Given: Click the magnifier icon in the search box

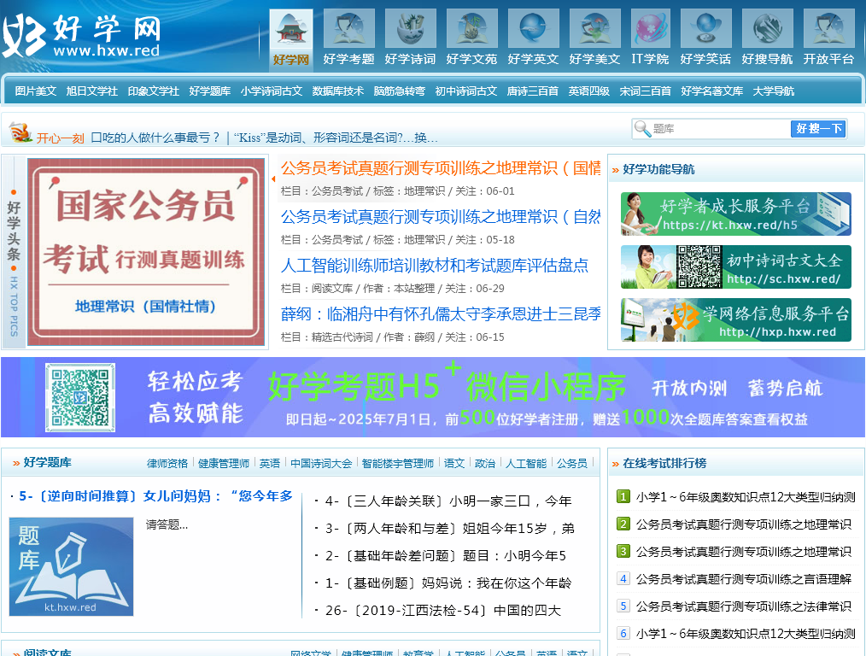Looking at the screenshot, I should [x=641, y=129].
